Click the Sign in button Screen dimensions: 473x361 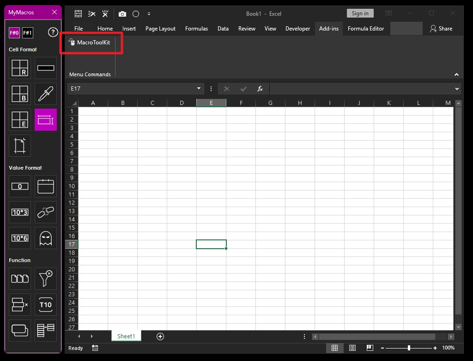(360, 13)
